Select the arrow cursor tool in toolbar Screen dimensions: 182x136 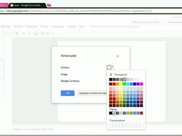24,34
